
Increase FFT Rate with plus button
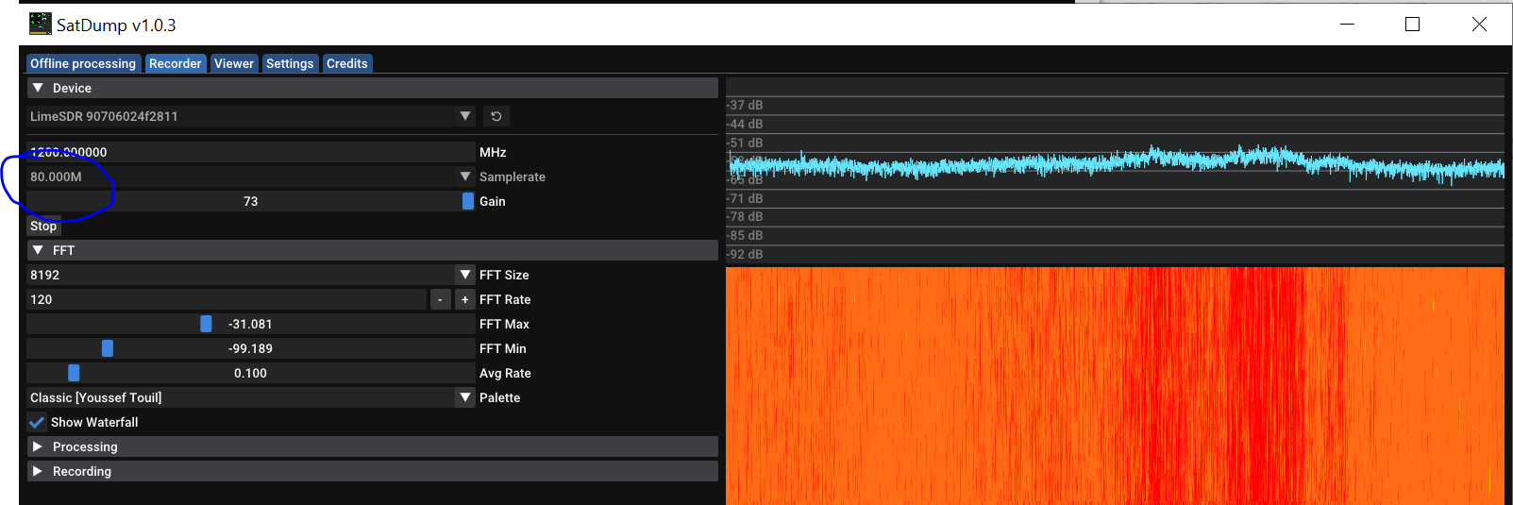coord(464,299)
